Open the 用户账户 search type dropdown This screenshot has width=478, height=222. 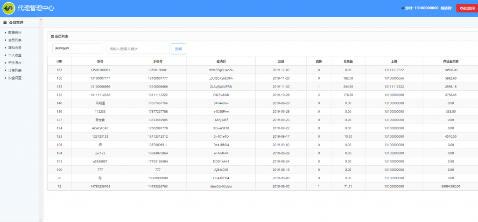[x=77, y=49]
